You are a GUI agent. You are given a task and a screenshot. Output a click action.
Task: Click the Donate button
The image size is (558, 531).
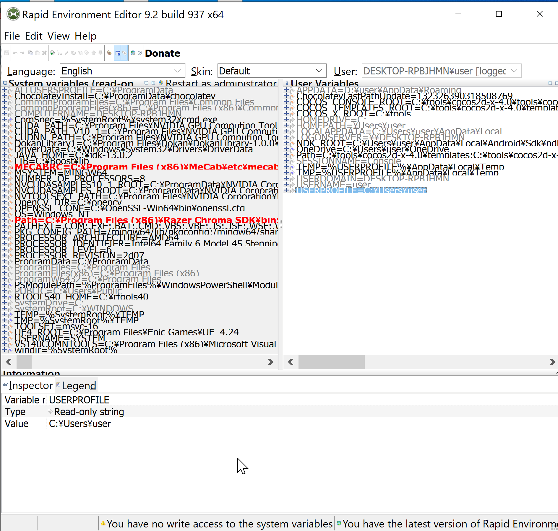click(x=163, y=53)
